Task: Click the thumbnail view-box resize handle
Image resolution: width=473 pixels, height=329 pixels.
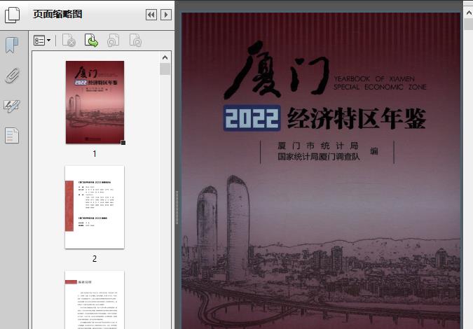Action: [123, 143]
